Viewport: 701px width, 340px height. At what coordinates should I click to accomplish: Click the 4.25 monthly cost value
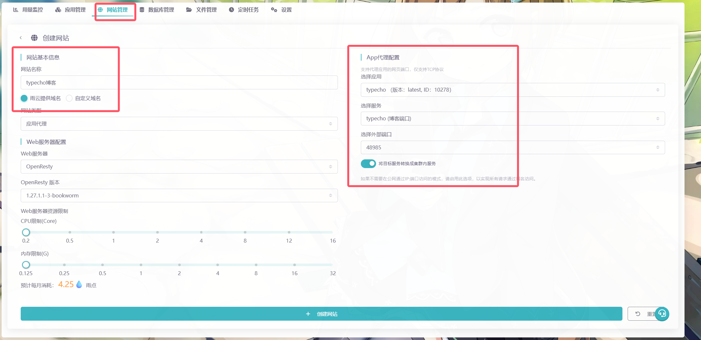(x=66, y=285)
